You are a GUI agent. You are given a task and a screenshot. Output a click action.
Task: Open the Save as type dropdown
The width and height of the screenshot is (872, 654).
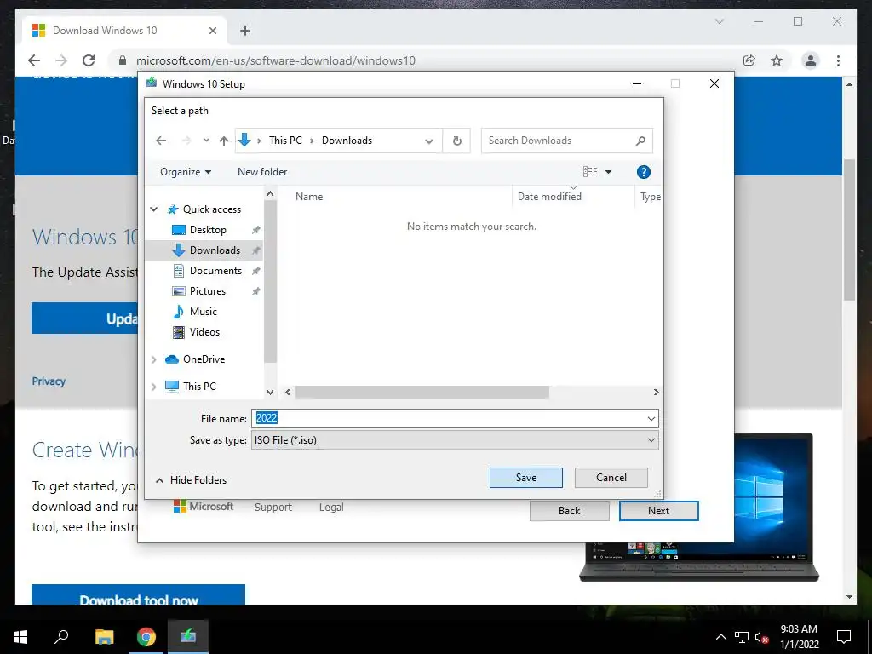pos(651,440)
